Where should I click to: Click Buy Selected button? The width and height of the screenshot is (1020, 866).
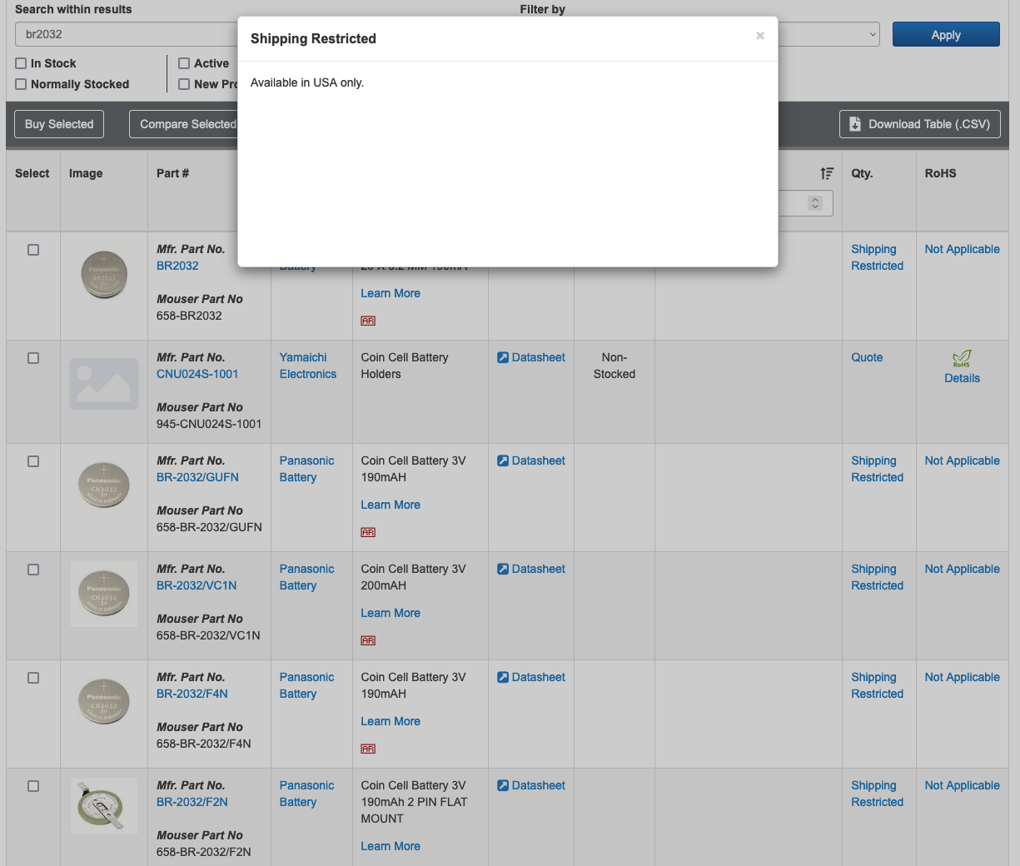pos(59,124)
